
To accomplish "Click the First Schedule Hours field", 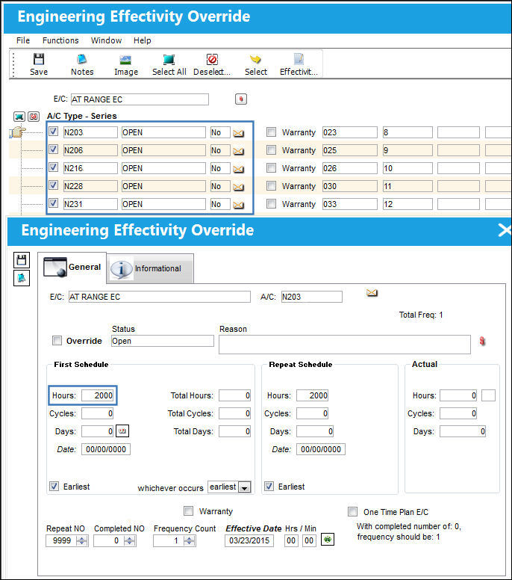I will (97, 395).
